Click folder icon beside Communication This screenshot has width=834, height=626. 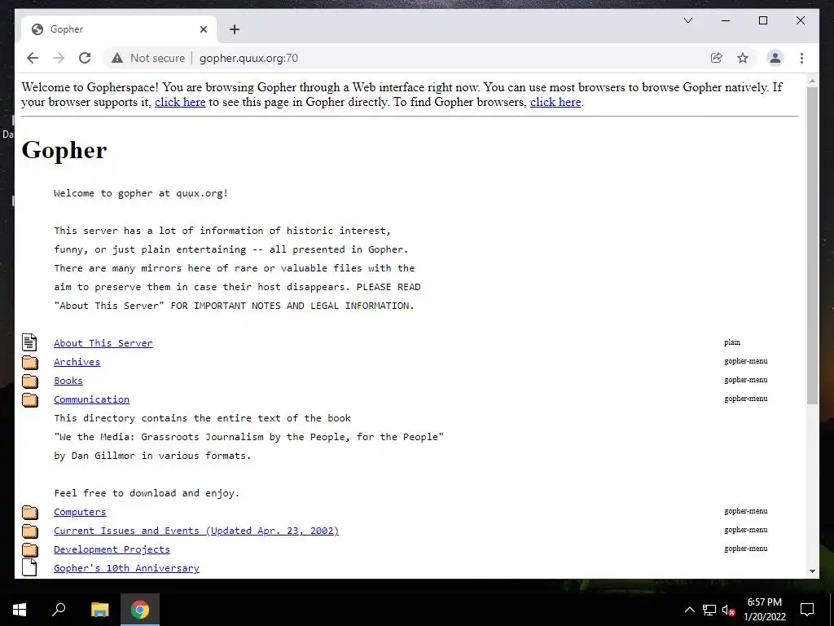[30, 399]
